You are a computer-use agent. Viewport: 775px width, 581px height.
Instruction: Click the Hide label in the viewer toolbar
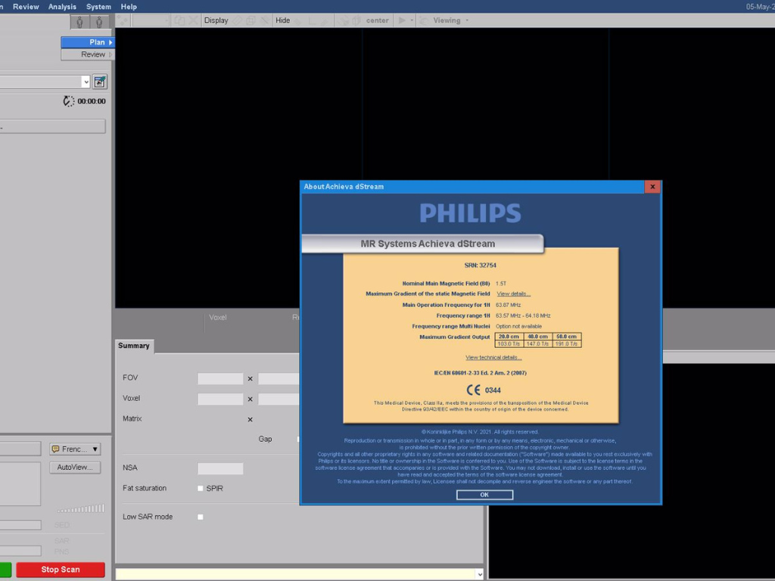[x=283, y=20]
